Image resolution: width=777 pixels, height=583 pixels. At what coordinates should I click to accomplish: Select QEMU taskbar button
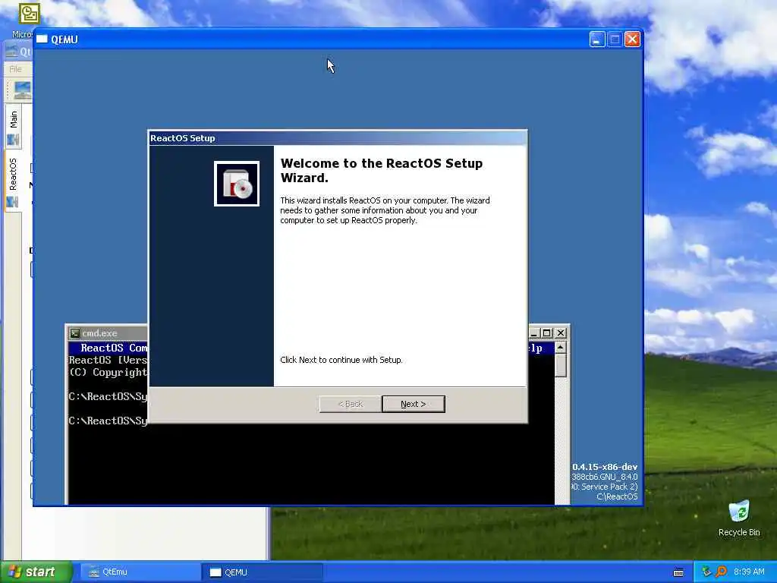(263, 572)
